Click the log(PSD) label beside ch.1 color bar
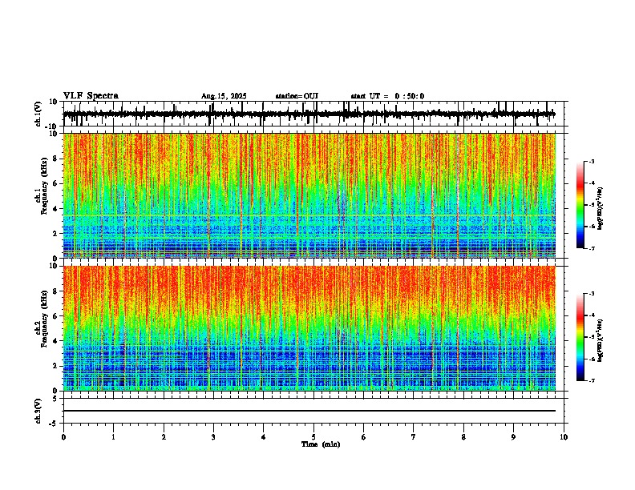The width and height of the screenshot is (635, 490). pyautogui.click(x=601, y=209)
